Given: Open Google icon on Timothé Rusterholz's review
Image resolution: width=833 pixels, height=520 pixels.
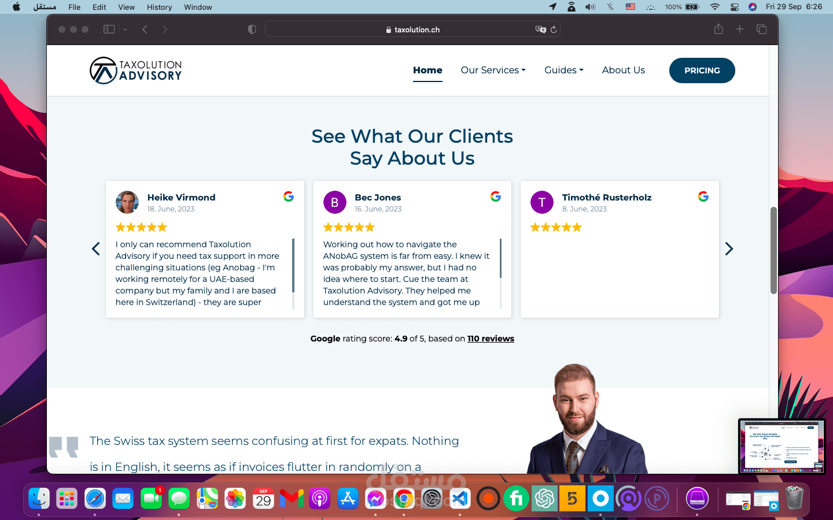Looking at the screenshot, I should (x=703, y=196).
